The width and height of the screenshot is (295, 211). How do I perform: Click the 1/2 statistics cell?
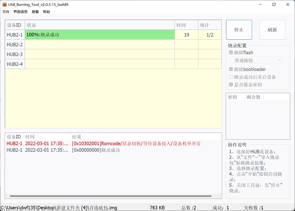210,35
